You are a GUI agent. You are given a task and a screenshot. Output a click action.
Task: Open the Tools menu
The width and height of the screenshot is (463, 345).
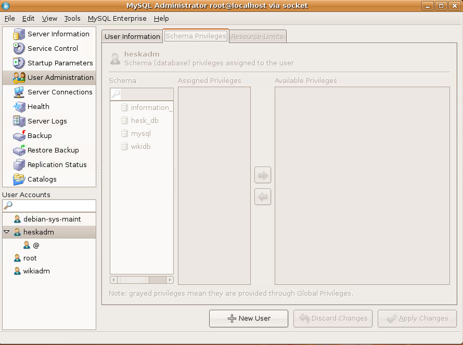point(72,19)
